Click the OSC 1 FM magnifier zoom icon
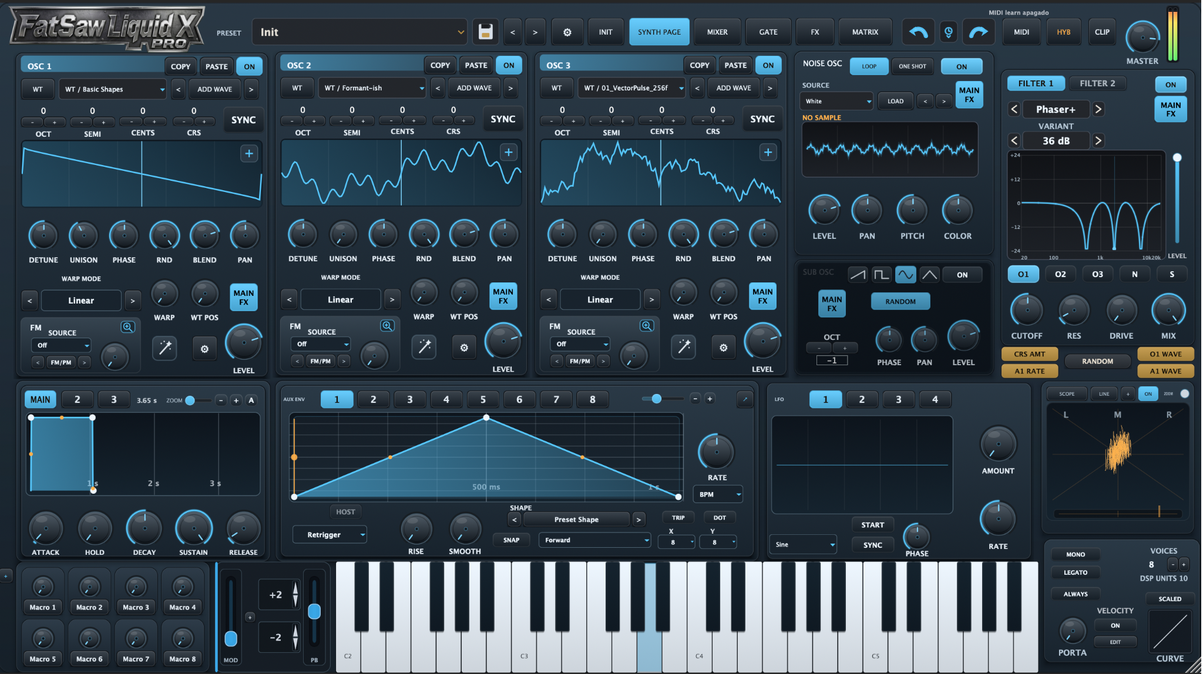This screenshot has height=674, width=1203. pyautogui.click(x=127, y=327)
